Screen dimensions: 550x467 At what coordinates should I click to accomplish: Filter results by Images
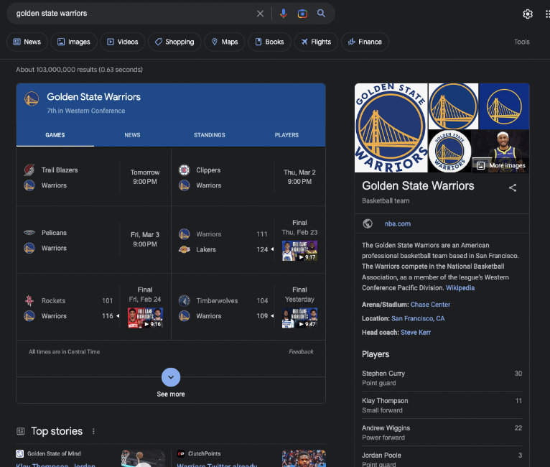click(74, 42)
